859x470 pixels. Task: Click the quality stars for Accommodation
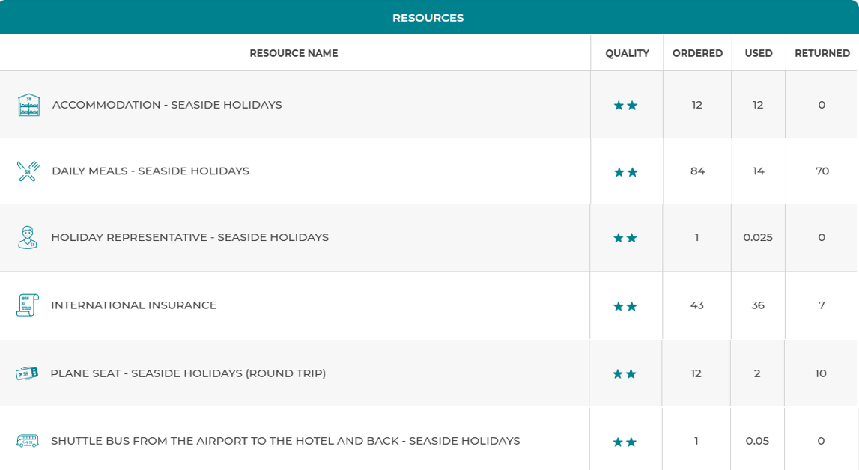point(625,106)
